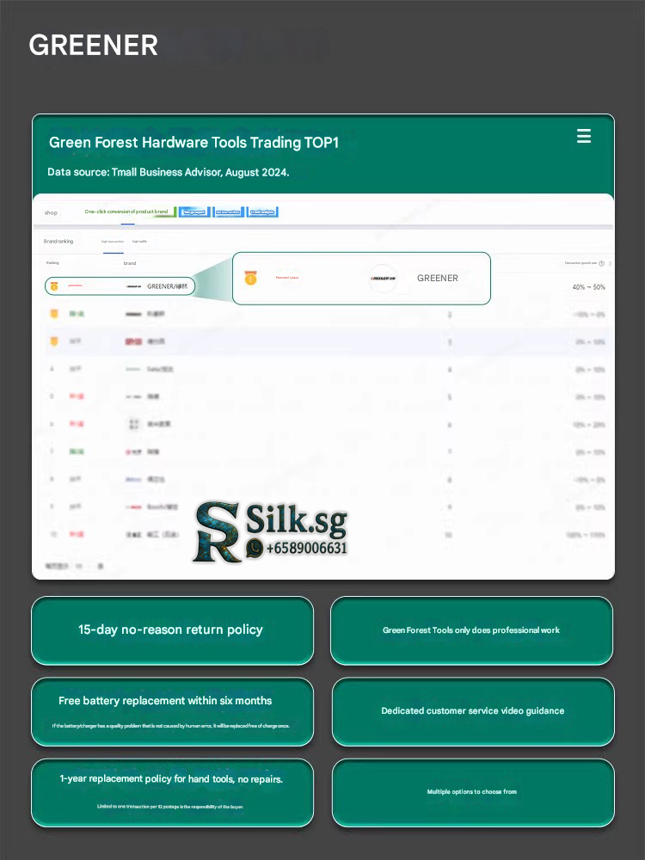Viewport: 645px width, 860px height.
Task: Click the GREENER row in ranking table
Action: pos(120,286)
